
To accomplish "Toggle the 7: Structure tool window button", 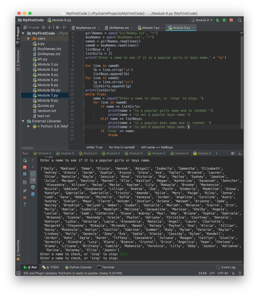I will click(x=18, y=60).
